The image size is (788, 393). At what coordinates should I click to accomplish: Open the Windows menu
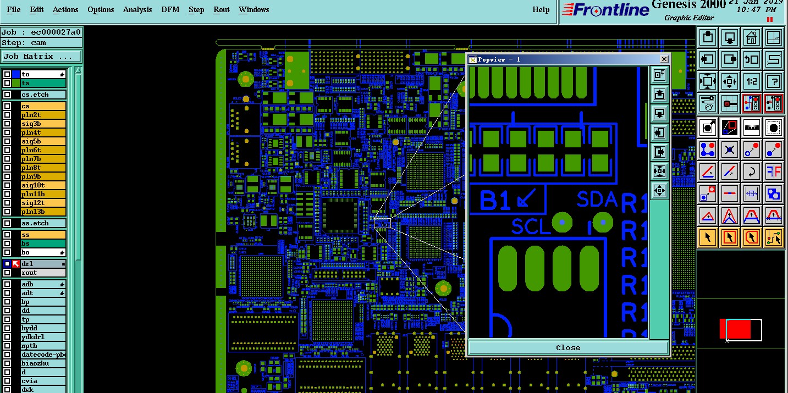coord(254,9)
